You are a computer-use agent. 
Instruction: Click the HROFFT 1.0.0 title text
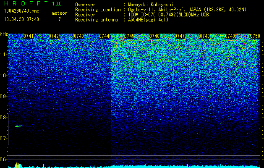pyautogui.click(x=33, y=3)
